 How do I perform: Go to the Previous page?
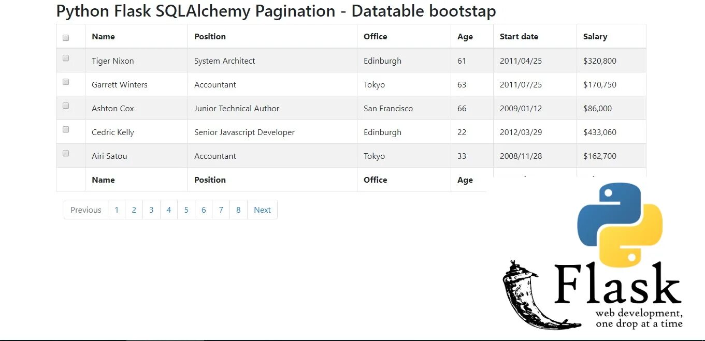pos(86,210)
